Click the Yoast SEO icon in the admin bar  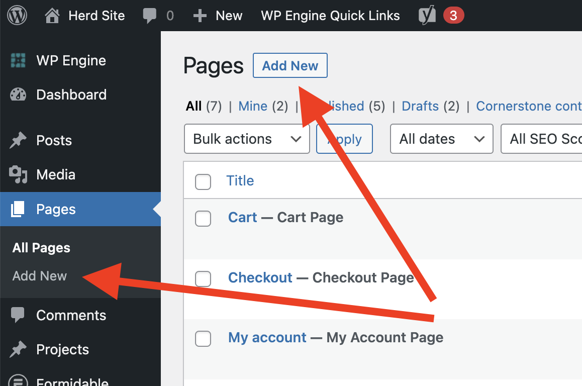pyautogui.click(x=427, y=16)
